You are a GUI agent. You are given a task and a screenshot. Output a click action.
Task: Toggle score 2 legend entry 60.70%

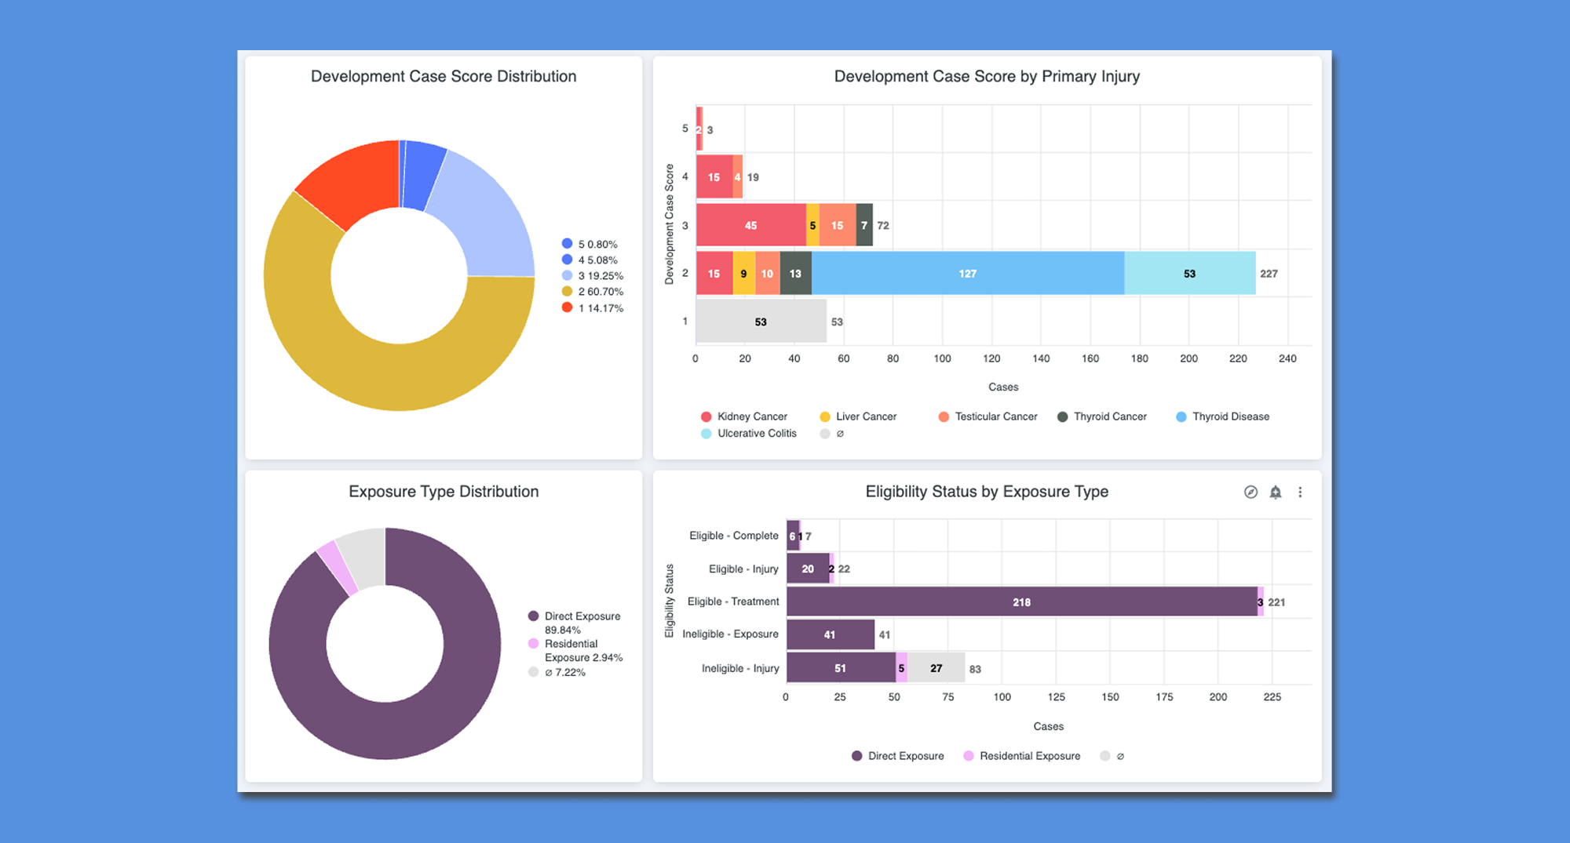click(593, 291)
